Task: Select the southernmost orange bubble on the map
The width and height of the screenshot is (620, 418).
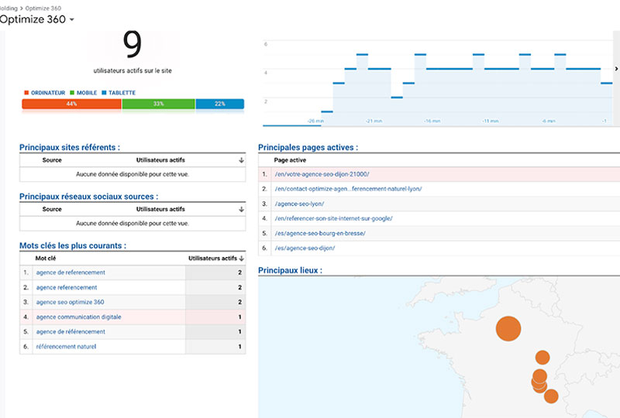Action: [551, 396]
